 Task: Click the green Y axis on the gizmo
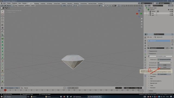(141, 14)
